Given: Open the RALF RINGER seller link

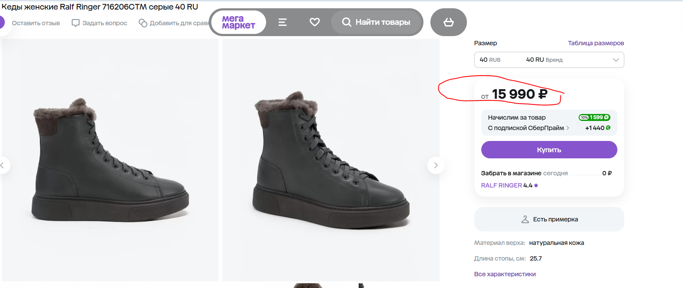Looking at the screenshot, I should (x=501, y=185).
